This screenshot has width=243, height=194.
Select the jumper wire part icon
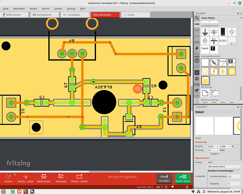pos(213,62)
